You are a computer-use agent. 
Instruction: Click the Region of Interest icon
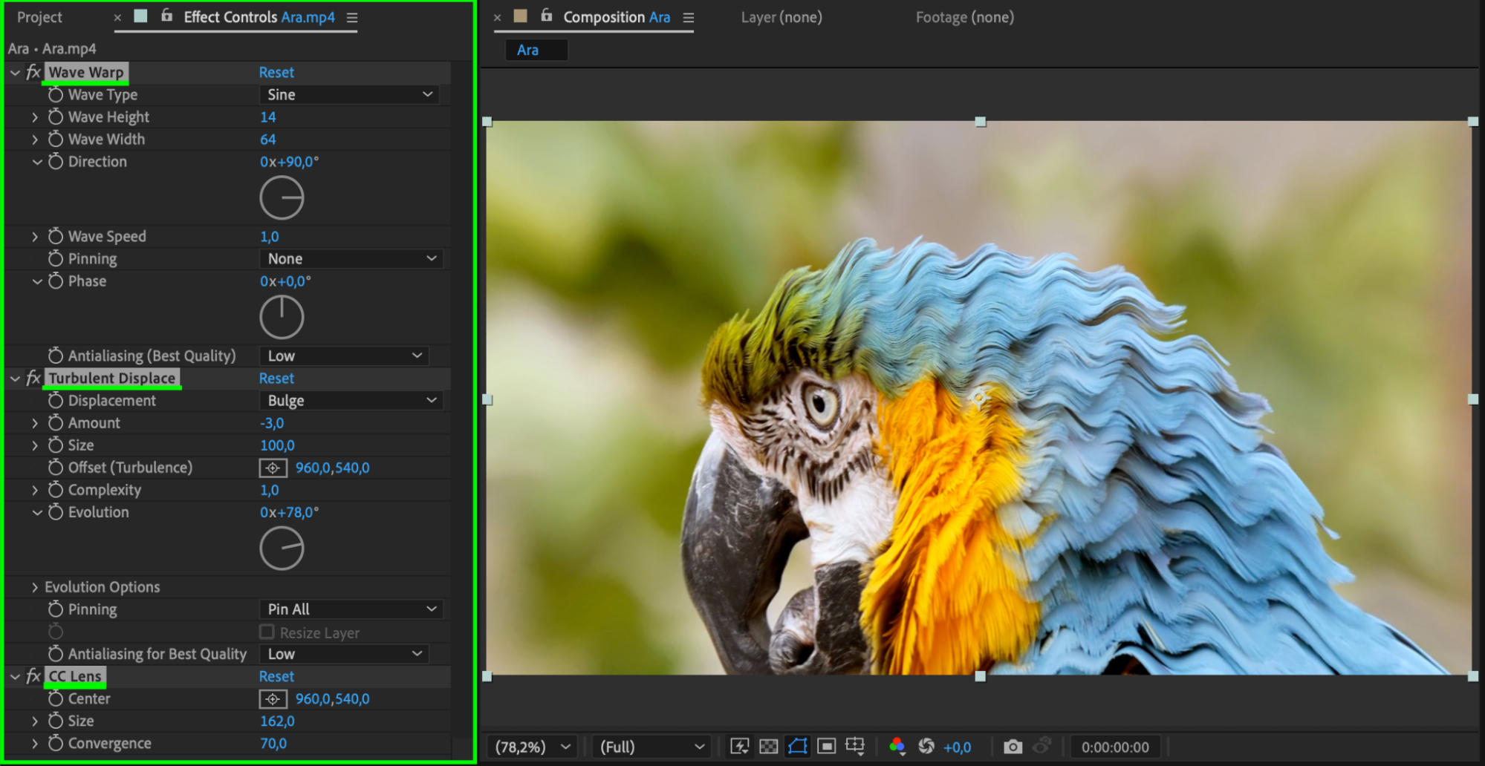[x=826, y=747]
